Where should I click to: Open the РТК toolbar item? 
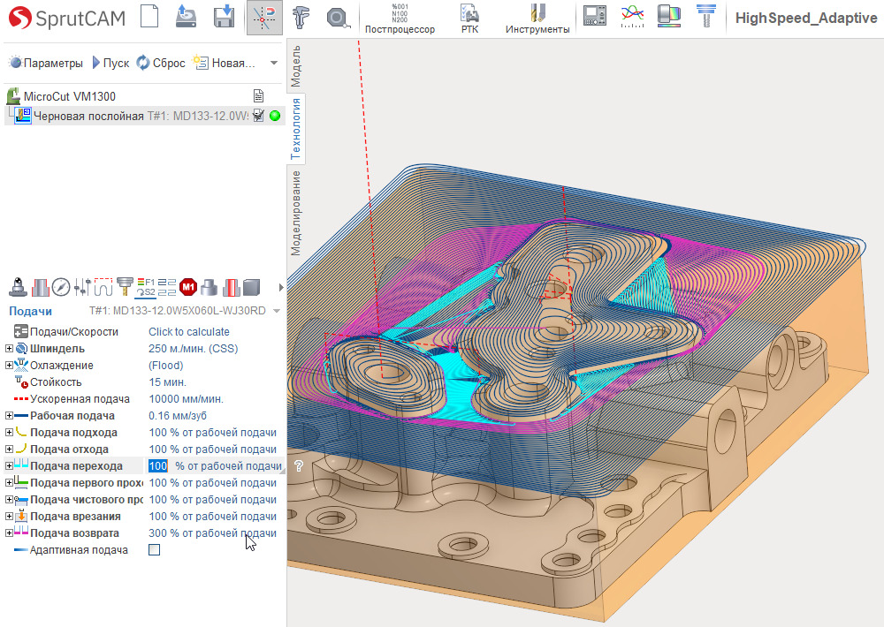tap(469, 18)
